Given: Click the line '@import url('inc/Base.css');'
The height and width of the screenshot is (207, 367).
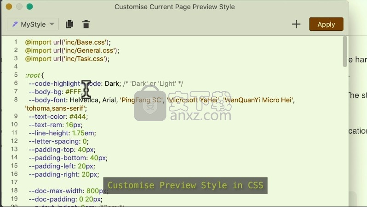Looking at the screenshot, I should (x=68, y=42).
